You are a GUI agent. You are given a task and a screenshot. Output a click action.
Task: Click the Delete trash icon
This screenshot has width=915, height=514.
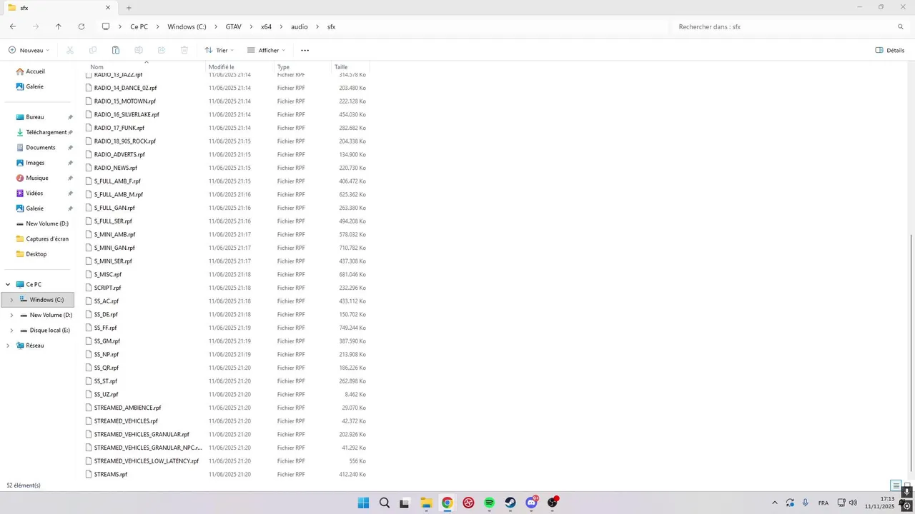184,50
